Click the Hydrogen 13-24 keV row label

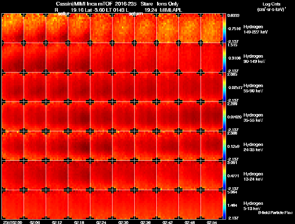click(x=253, y=177)
